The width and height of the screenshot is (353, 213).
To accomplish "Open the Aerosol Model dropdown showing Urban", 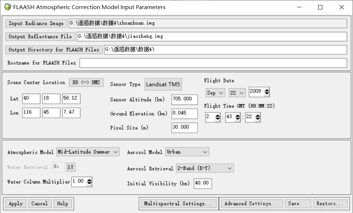I will pos(187,152).
